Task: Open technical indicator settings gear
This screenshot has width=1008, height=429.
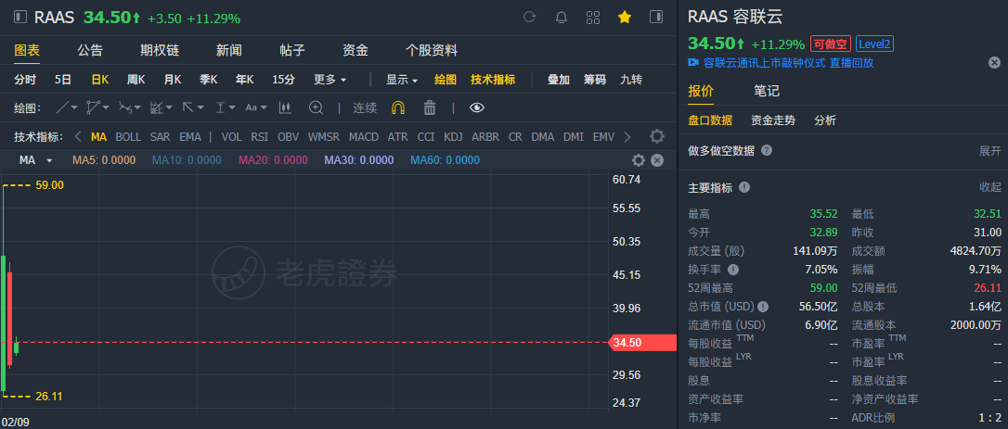Action: coord(656,137)
